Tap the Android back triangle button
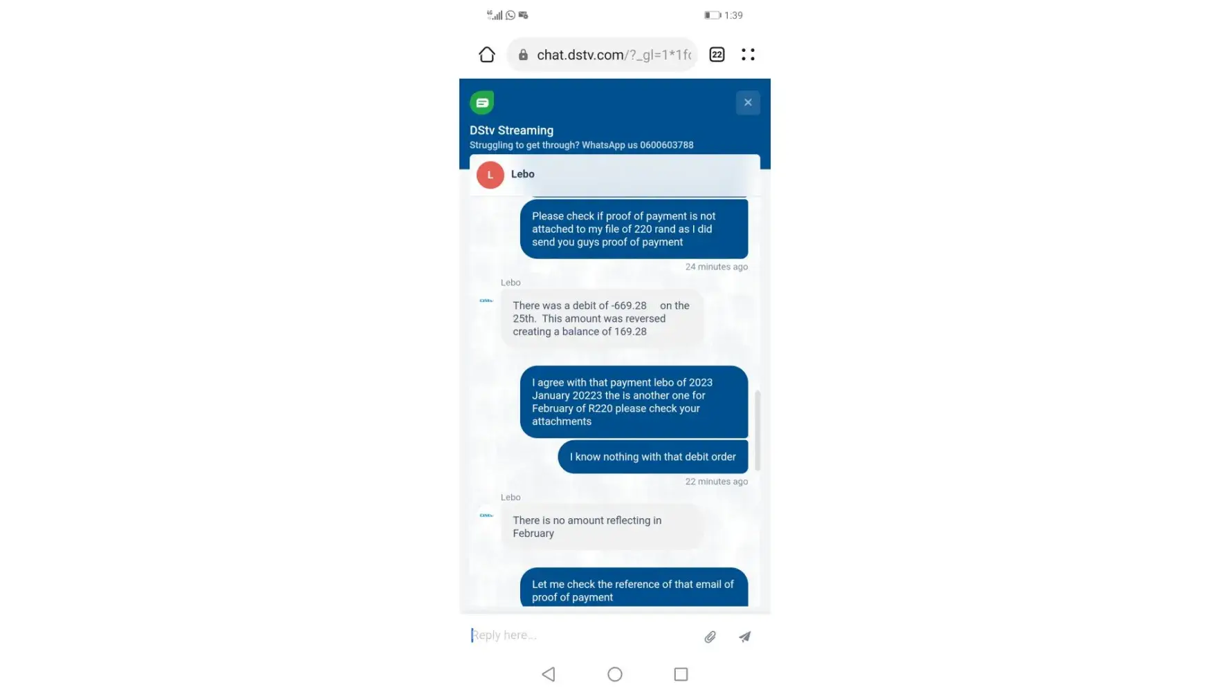1230x691 pixels. [x=549, y=674]
